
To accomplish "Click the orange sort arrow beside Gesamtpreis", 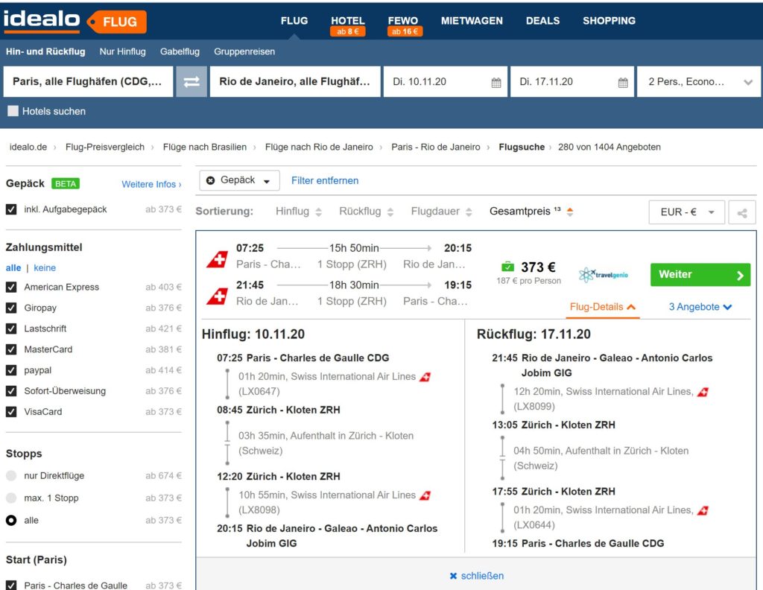I will coord(570,212).
